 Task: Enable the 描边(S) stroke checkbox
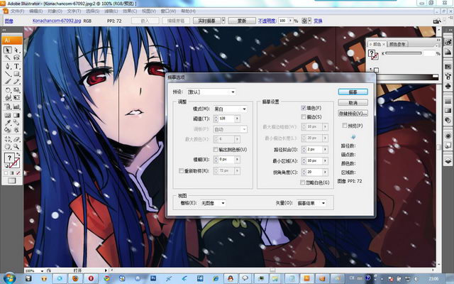pyautogui.click(x=304, y=116)
